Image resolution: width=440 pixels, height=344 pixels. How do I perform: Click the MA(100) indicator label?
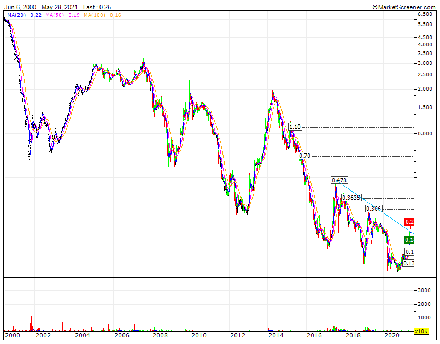95,15
